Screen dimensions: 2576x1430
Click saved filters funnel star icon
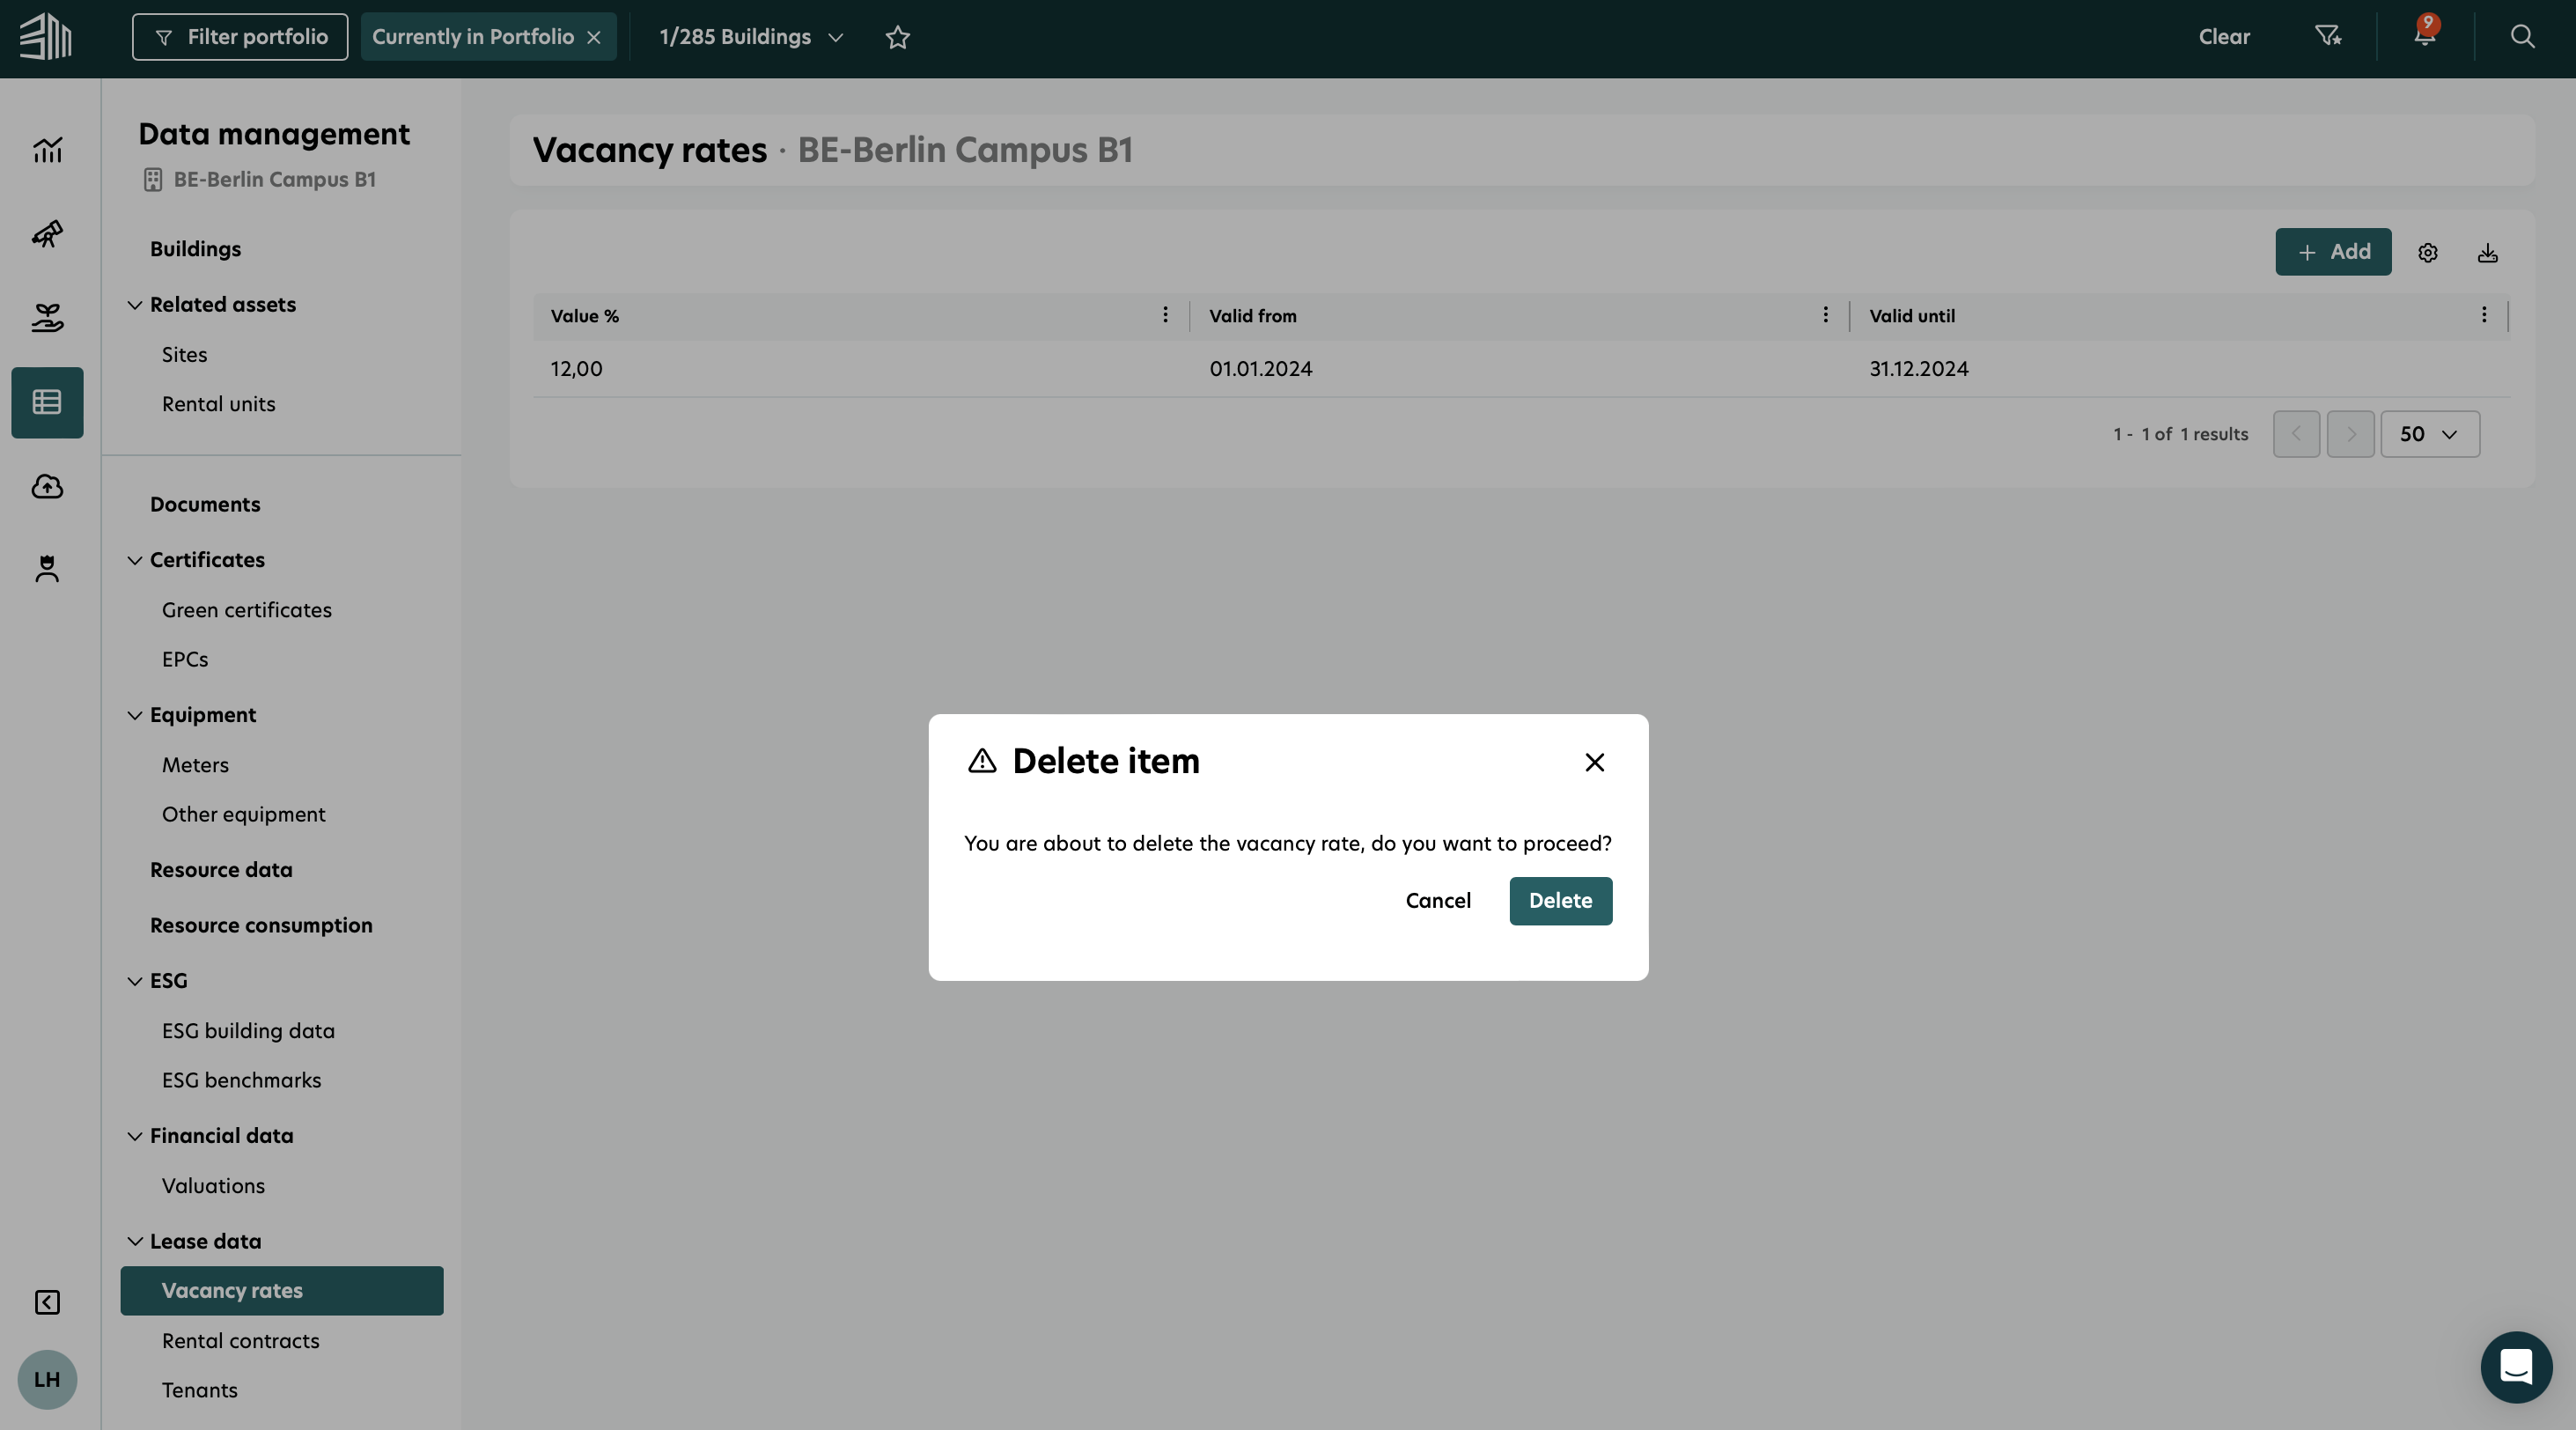click(2327, 37)
